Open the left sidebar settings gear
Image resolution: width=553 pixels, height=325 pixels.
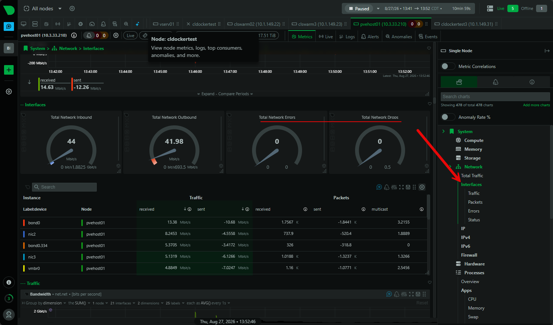9,92
